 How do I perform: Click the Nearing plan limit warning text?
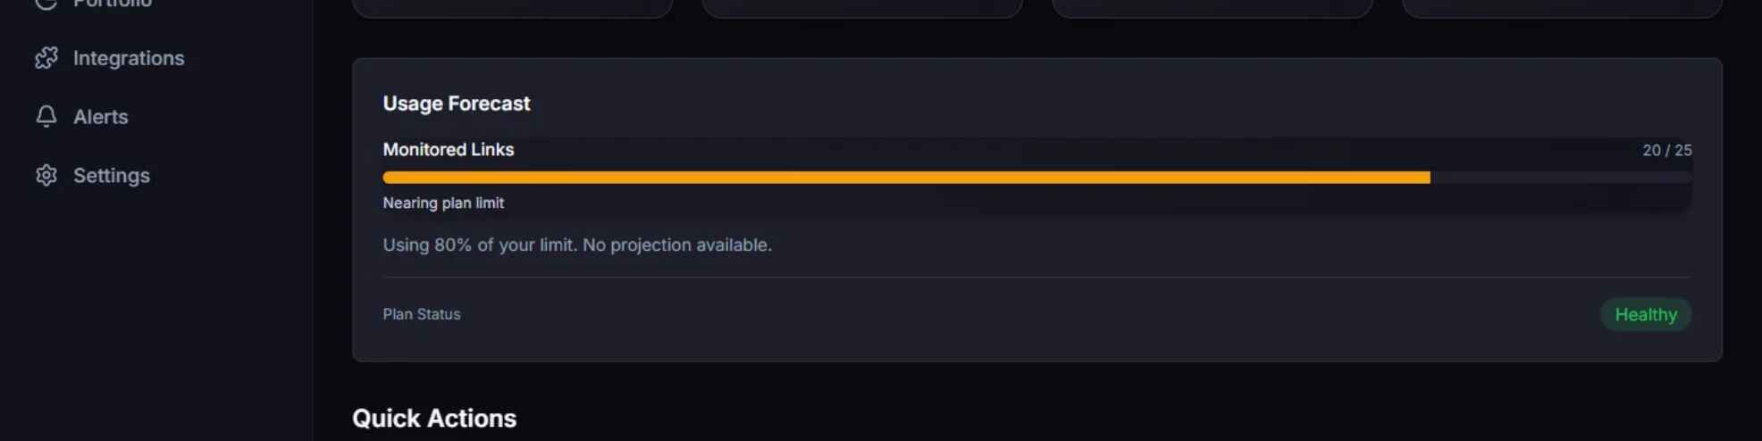443,203
